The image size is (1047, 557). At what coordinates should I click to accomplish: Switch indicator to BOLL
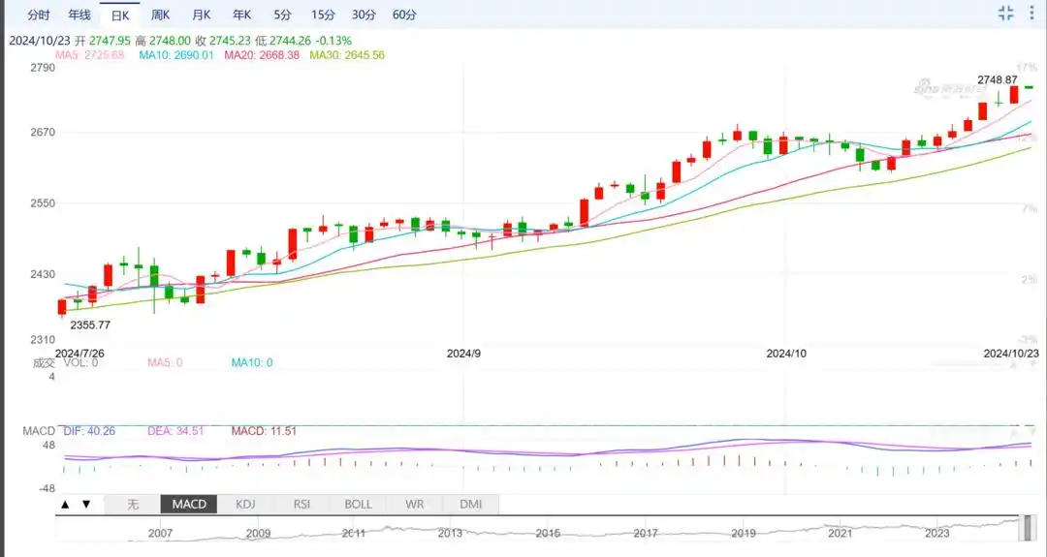click(358, 505)
